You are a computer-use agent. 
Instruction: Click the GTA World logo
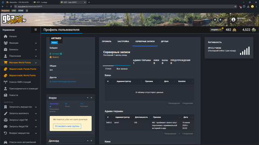14,19
